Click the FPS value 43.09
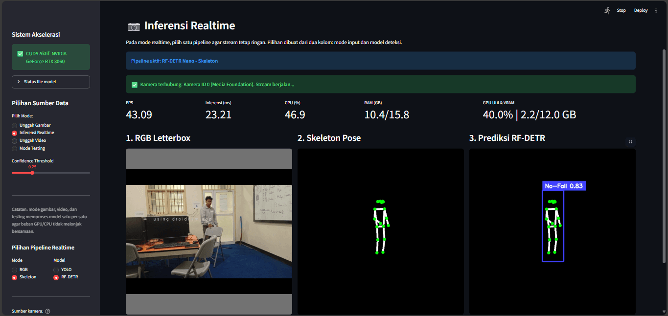Image resolution: width=668 pixels, height=316 pixels. point(139,115)
